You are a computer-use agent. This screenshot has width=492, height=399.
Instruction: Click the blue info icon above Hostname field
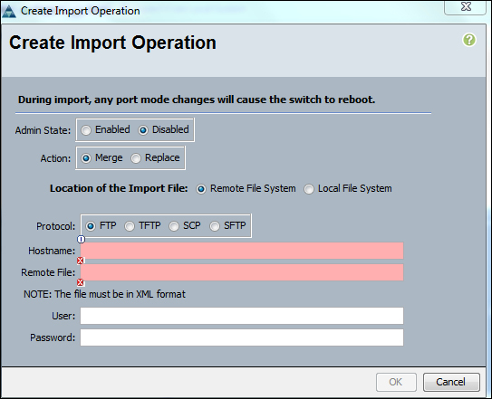coord(81,240)
